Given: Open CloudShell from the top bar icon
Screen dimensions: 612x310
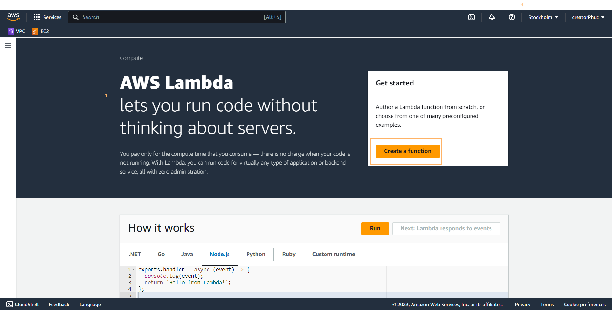Looking at the screenshot, I should 471,17.
